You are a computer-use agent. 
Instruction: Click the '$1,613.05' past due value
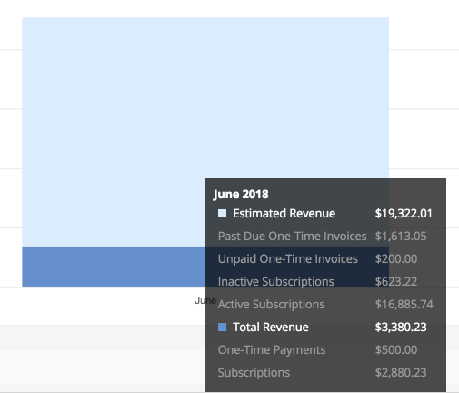[401, 237]
